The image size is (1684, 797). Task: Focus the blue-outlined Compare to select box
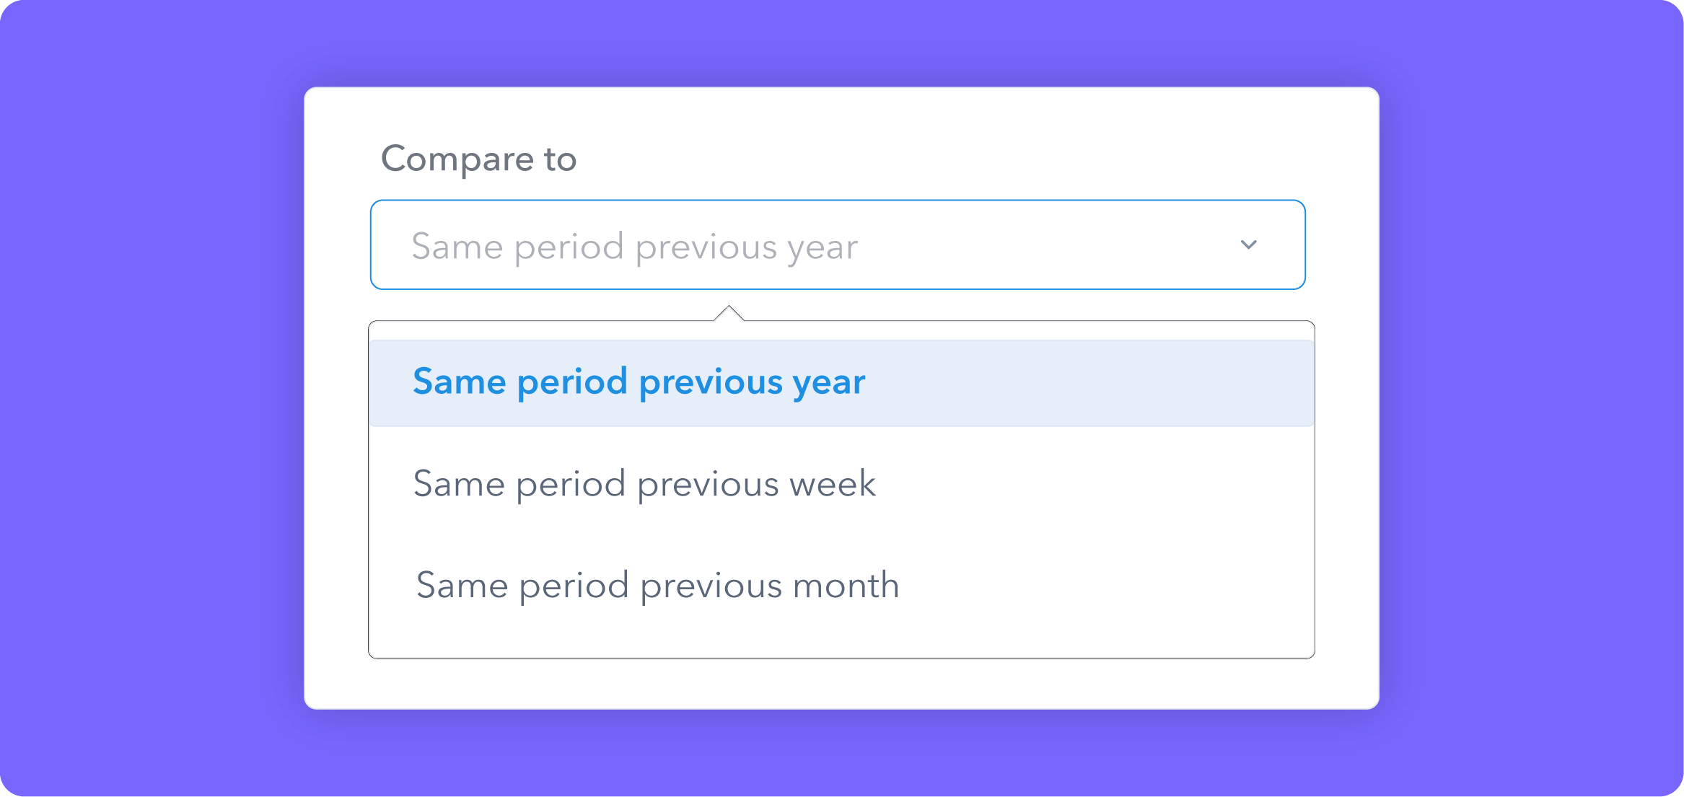pyautogui.click(x=838, y=245)
